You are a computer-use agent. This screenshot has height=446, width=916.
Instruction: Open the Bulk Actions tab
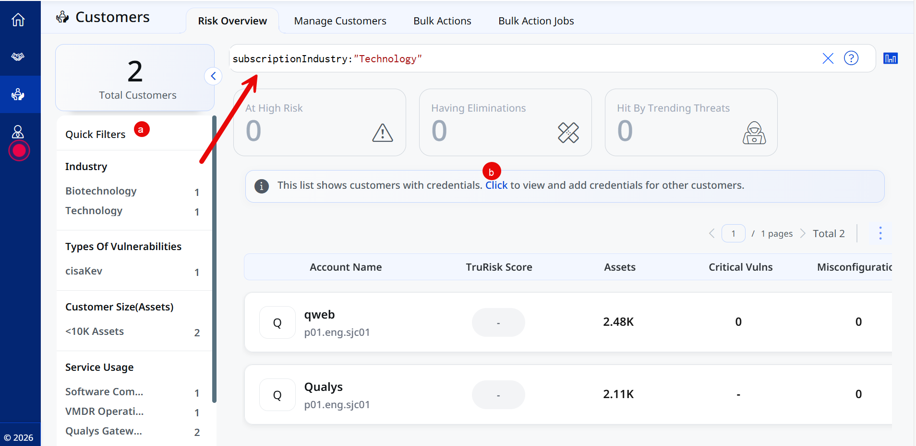click(442, 21)
